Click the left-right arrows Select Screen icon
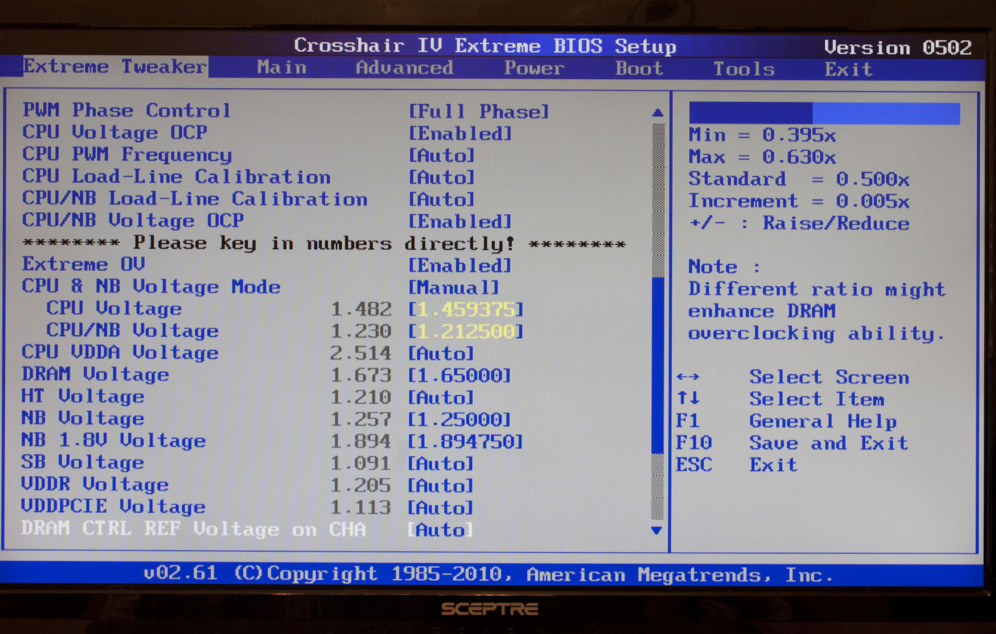Screen dimensions: 996x634 coord(688,377)
